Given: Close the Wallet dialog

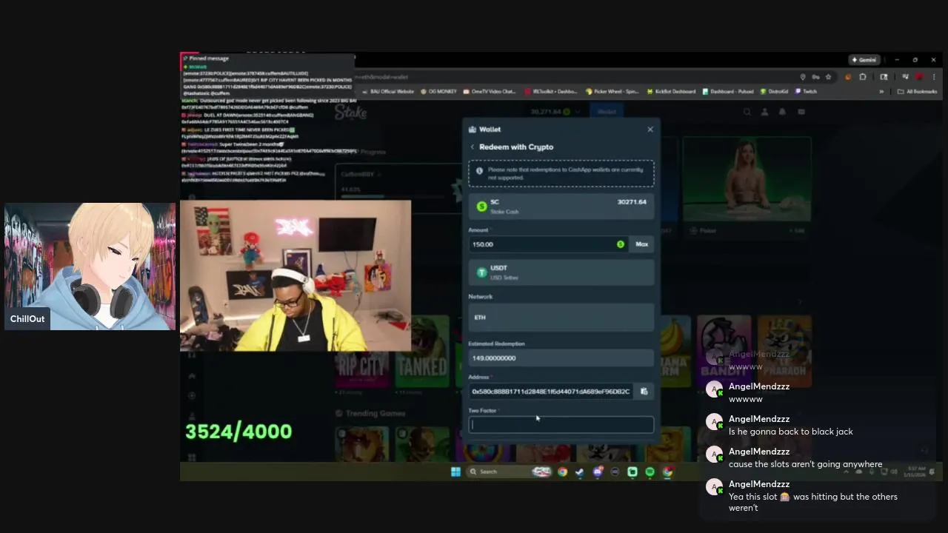Looking at the screenshot, I should click(650, 130).
